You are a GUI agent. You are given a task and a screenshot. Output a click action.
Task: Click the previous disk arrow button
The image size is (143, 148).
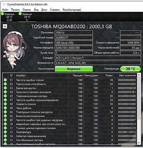pos(5,26)
